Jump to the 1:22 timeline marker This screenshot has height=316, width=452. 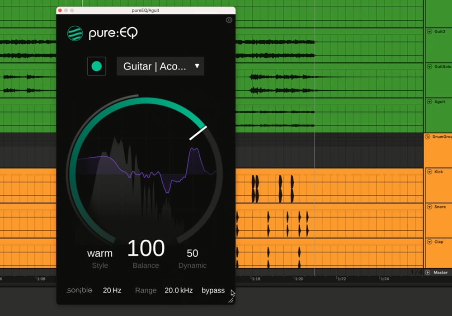[x=342, y=279]
